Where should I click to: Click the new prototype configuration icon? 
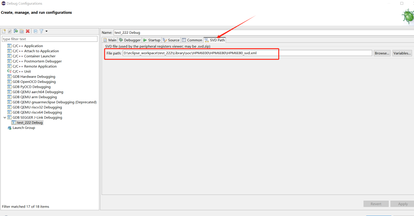coord(10,31)
